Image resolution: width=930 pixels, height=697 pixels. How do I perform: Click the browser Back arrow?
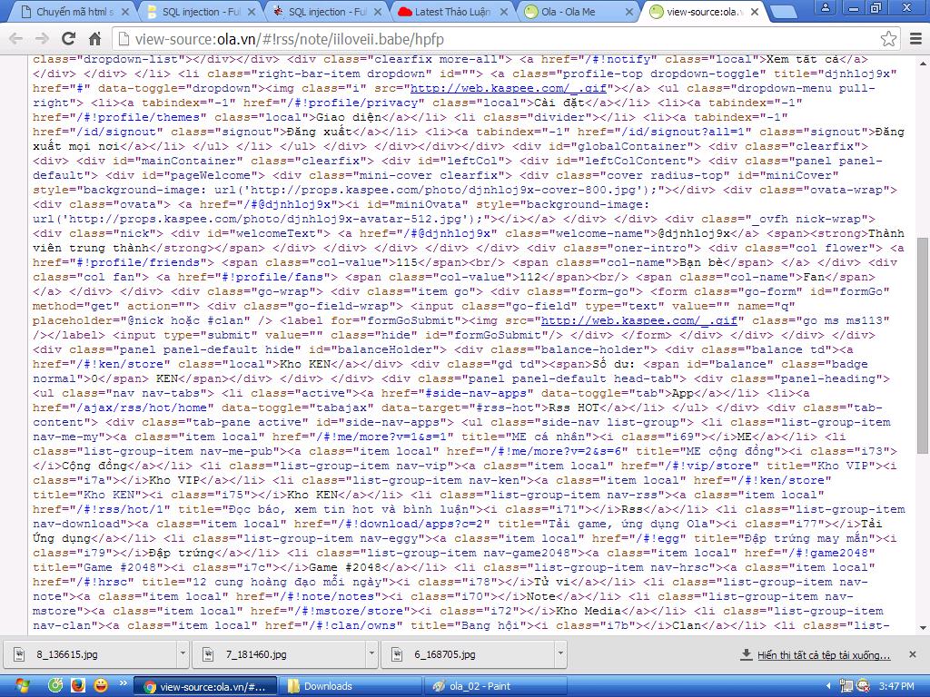click(15, 39)
